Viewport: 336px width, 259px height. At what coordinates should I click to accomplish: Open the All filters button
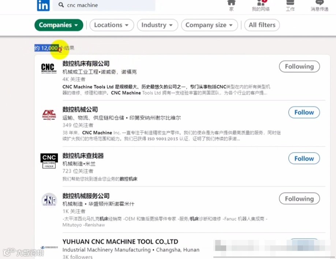pyautogui.click(x=262, y=25)
